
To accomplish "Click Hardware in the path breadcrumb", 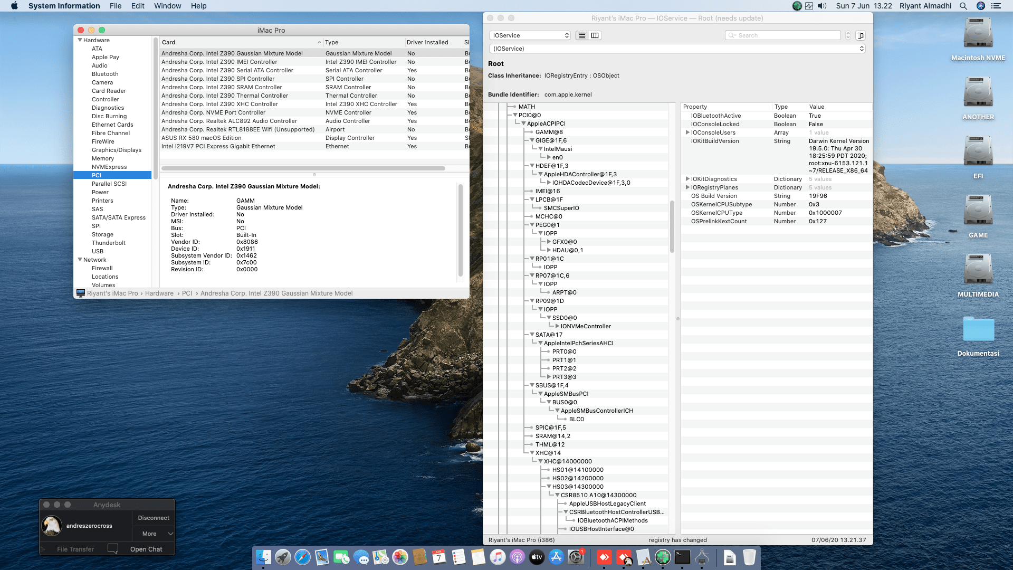I will 159,293.
